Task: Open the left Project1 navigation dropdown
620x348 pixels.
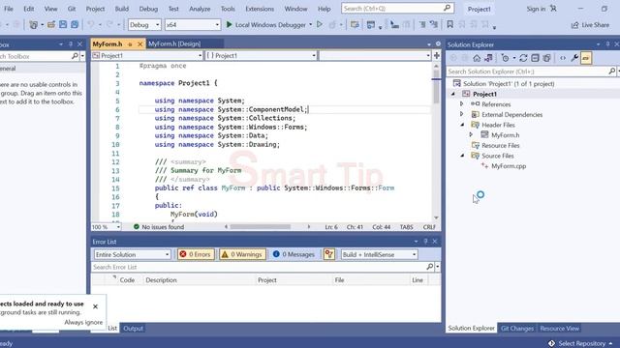Action: click(x=147, y=56)
